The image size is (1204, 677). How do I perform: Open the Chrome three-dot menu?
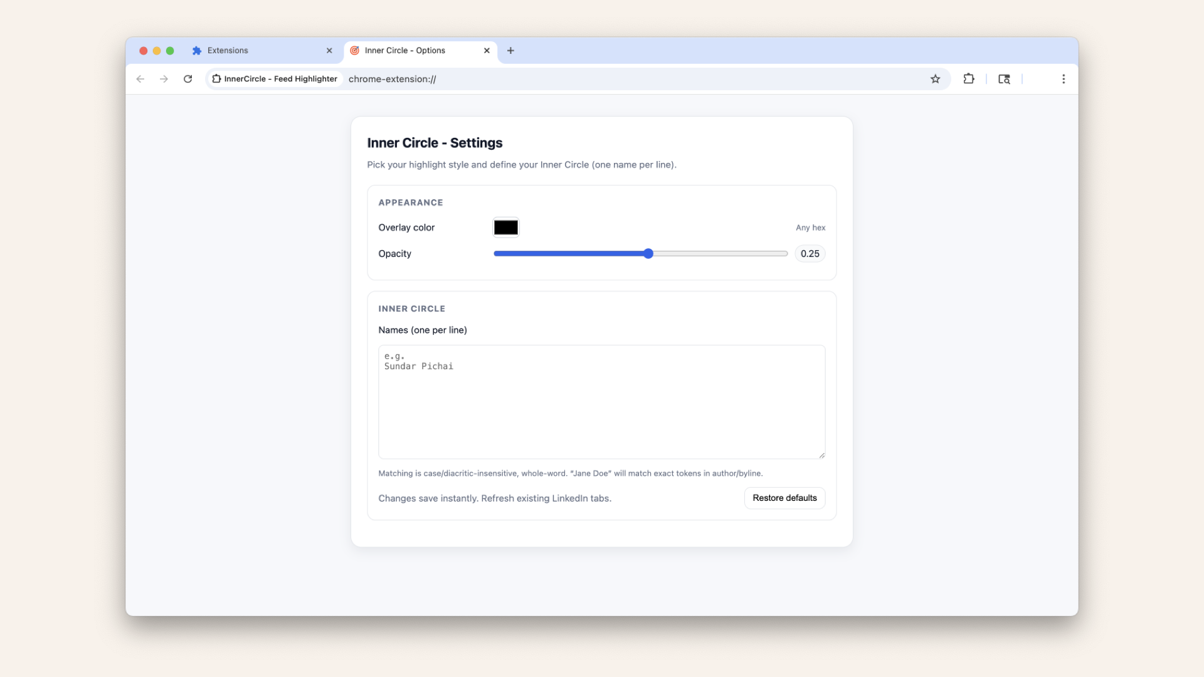[1064, 79]
